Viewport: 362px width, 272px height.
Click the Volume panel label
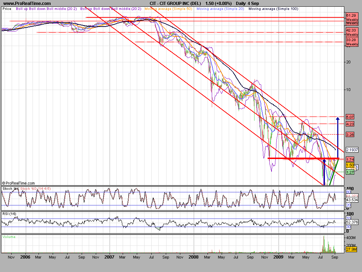pos(9,237)
